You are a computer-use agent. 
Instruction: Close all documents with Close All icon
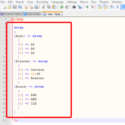[31, 7]
